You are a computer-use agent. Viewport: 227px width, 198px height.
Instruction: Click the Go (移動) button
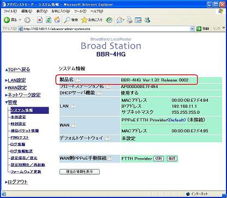pyautogui.click(x=203, y=28)
